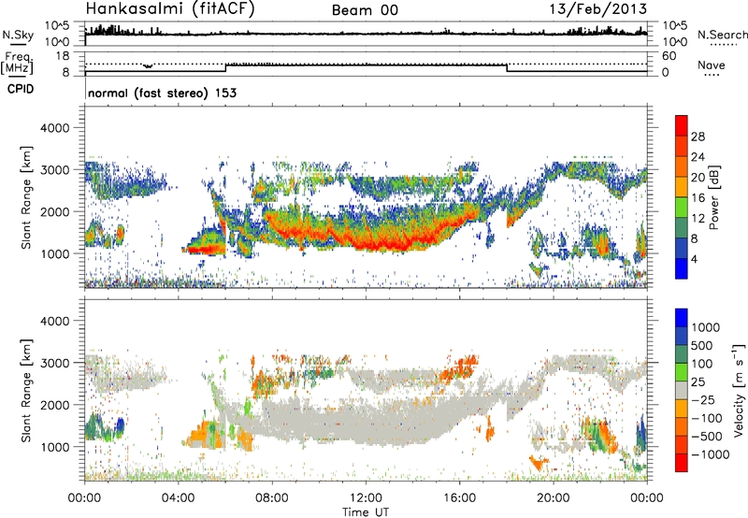Click the date '13/Feb/2013'

pyautogui.click(x=598, y=9)
